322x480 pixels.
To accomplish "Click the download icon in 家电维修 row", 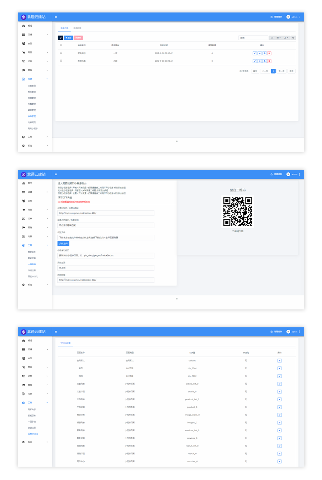I will point(264,53).
